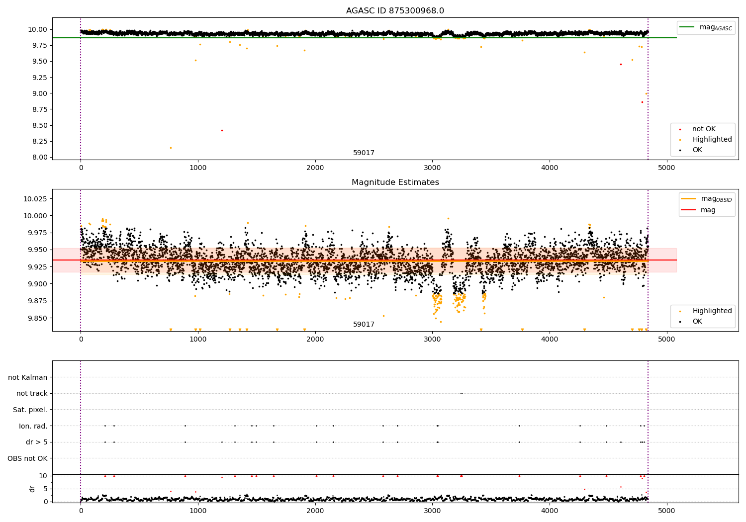This screenshot has width=746, height=522.
Task: Click "OK" legend entry in Magnitude Estimates plot
Action: coord(691,322)
